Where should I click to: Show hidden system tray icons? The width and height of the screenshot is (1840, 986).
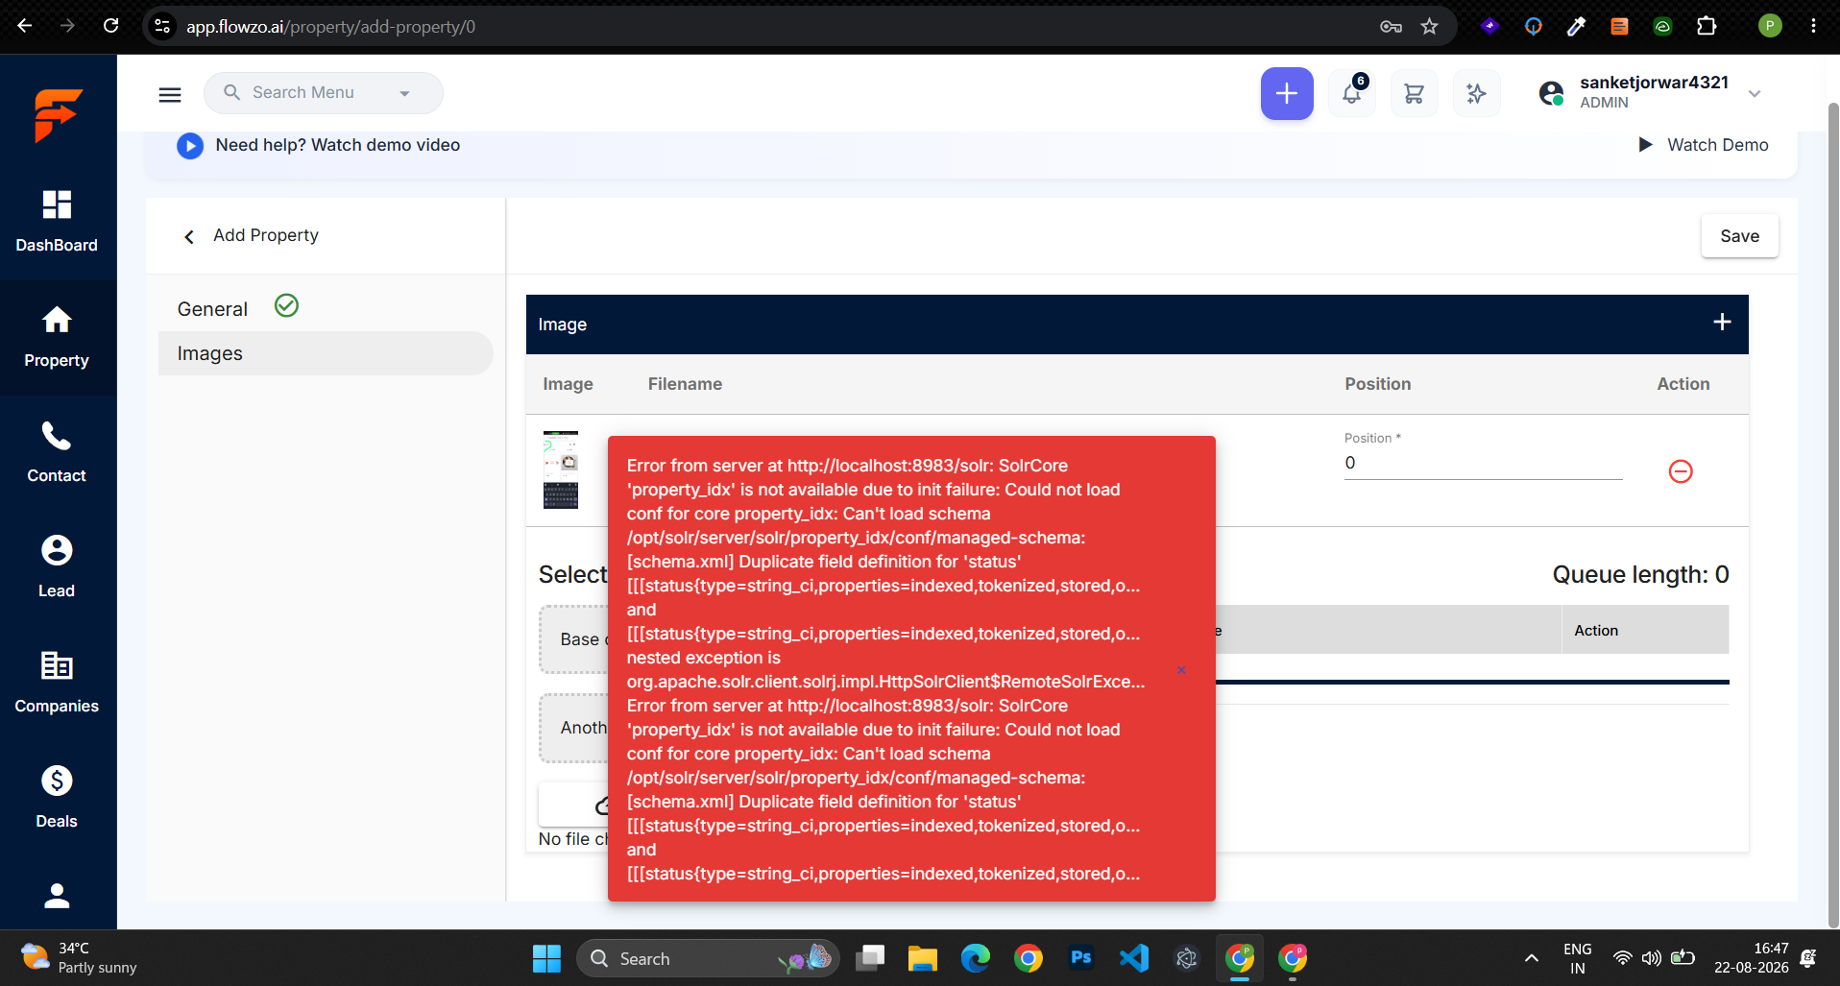click(x=1532, y=958)
